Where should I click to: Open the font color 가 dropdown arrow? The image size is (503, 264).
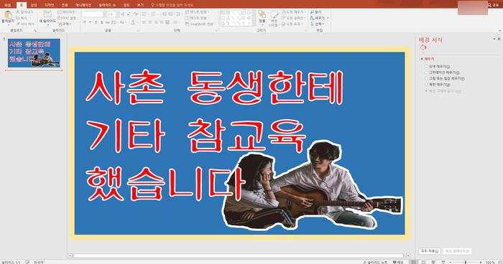click(137, 22)
